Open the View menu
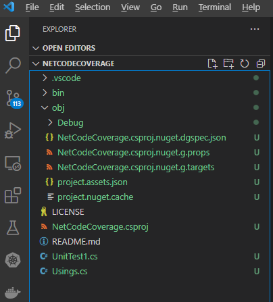This screenshot has height=302, width=273. pyautogui.click(x=130, y=7)
